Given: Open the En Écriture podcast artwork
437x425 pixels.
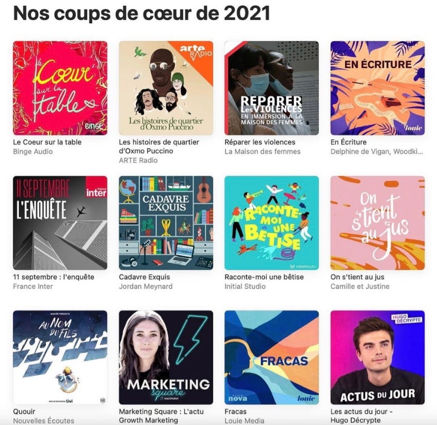Looking at the screenshot, I should coord(378,88).
